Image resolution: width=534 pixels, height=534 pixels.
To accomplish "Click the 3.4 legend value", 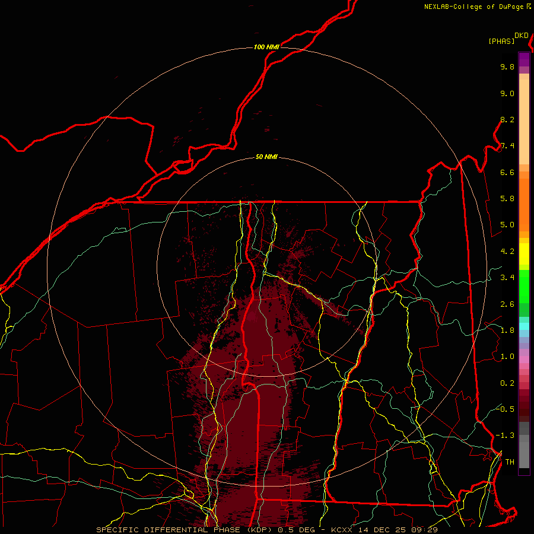I will (x=507, y=278).
